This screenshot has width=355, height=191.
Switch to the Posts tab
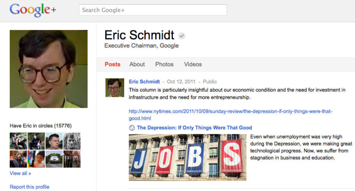click(113, 64)
